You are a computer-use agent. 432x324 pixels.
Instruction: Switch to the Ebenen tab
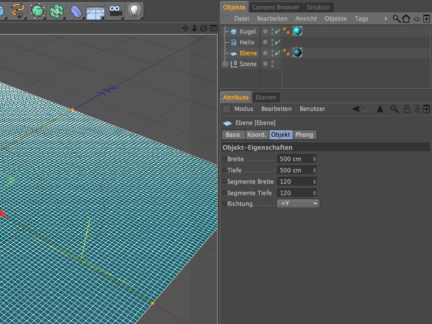(x=266, y=97)
